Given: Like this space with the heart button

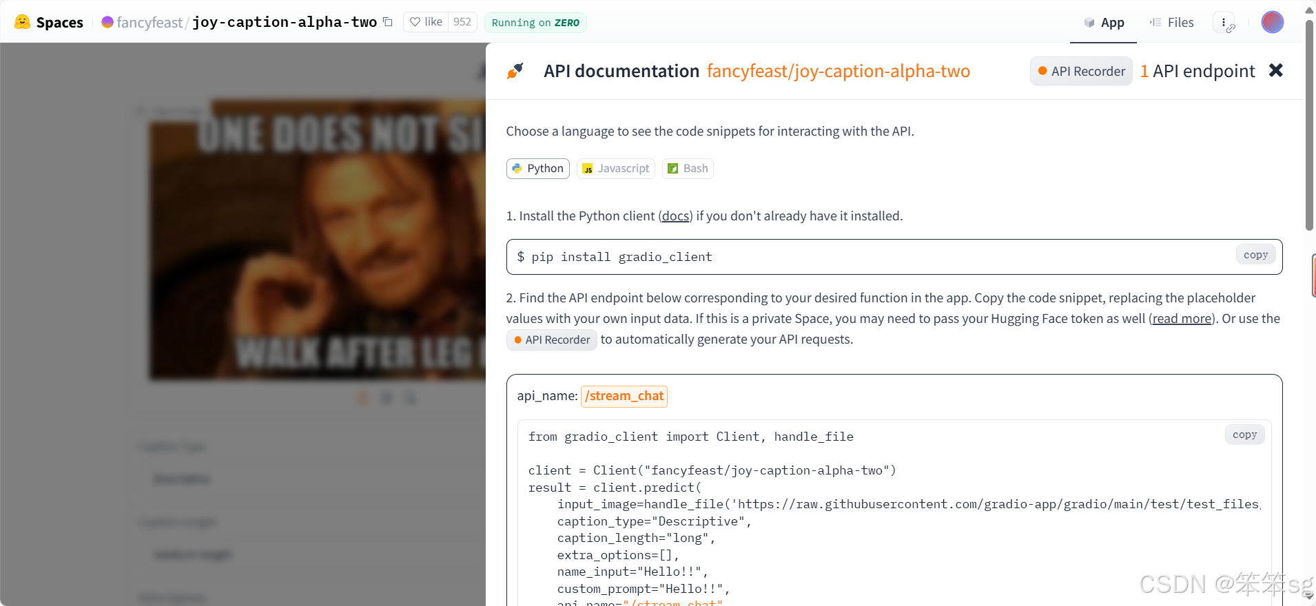Looking at the screenshot, I should click(x=426, y=22).
